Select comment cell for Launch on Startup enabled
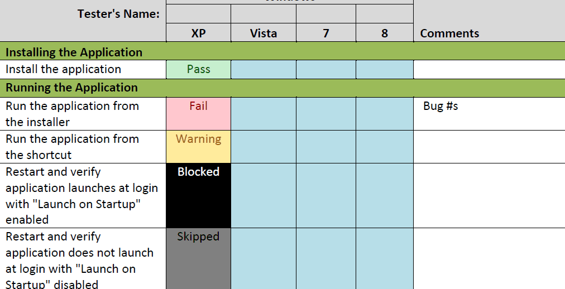Image resolution: width=565 pixels, height=289 pixels. 489,196
